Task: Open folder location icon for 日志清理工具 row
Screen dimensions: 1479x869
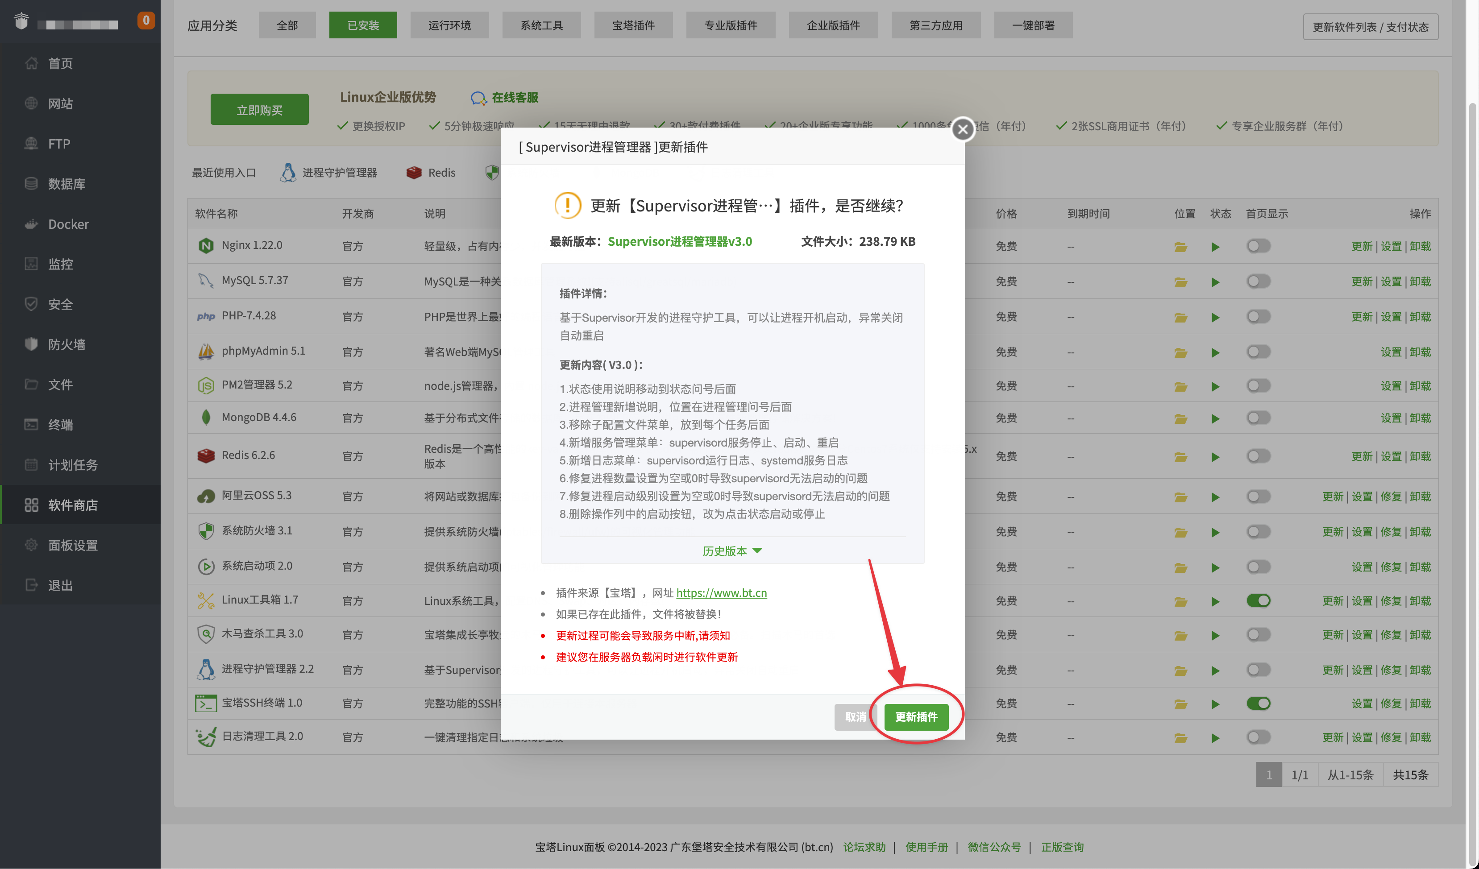Action: pos(1180,737)
